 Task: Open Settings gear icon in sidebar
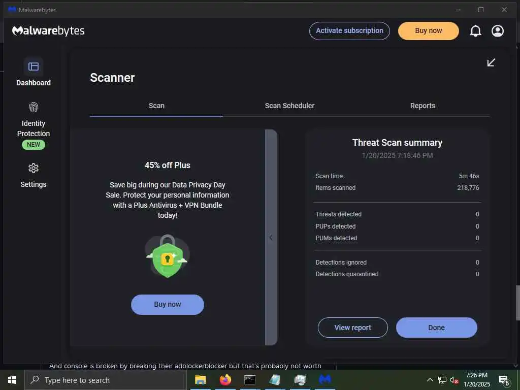click(x=33, y=168)
